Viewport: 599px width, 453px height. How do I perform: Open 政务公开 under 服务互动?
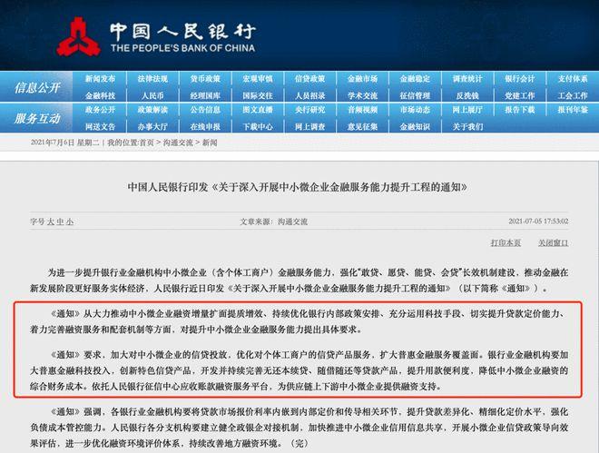point(100,110)
